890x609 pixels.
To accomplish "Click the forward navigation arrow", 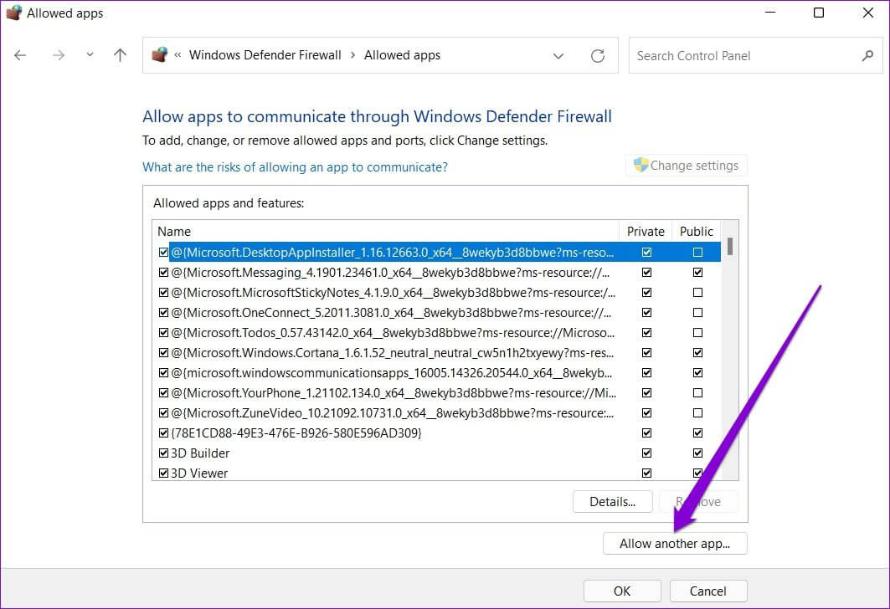I will (x=59, y=55).
